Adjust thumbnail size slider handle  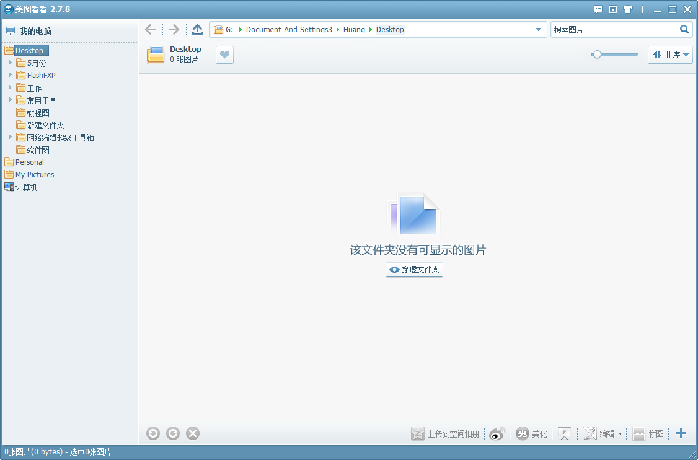597,55
